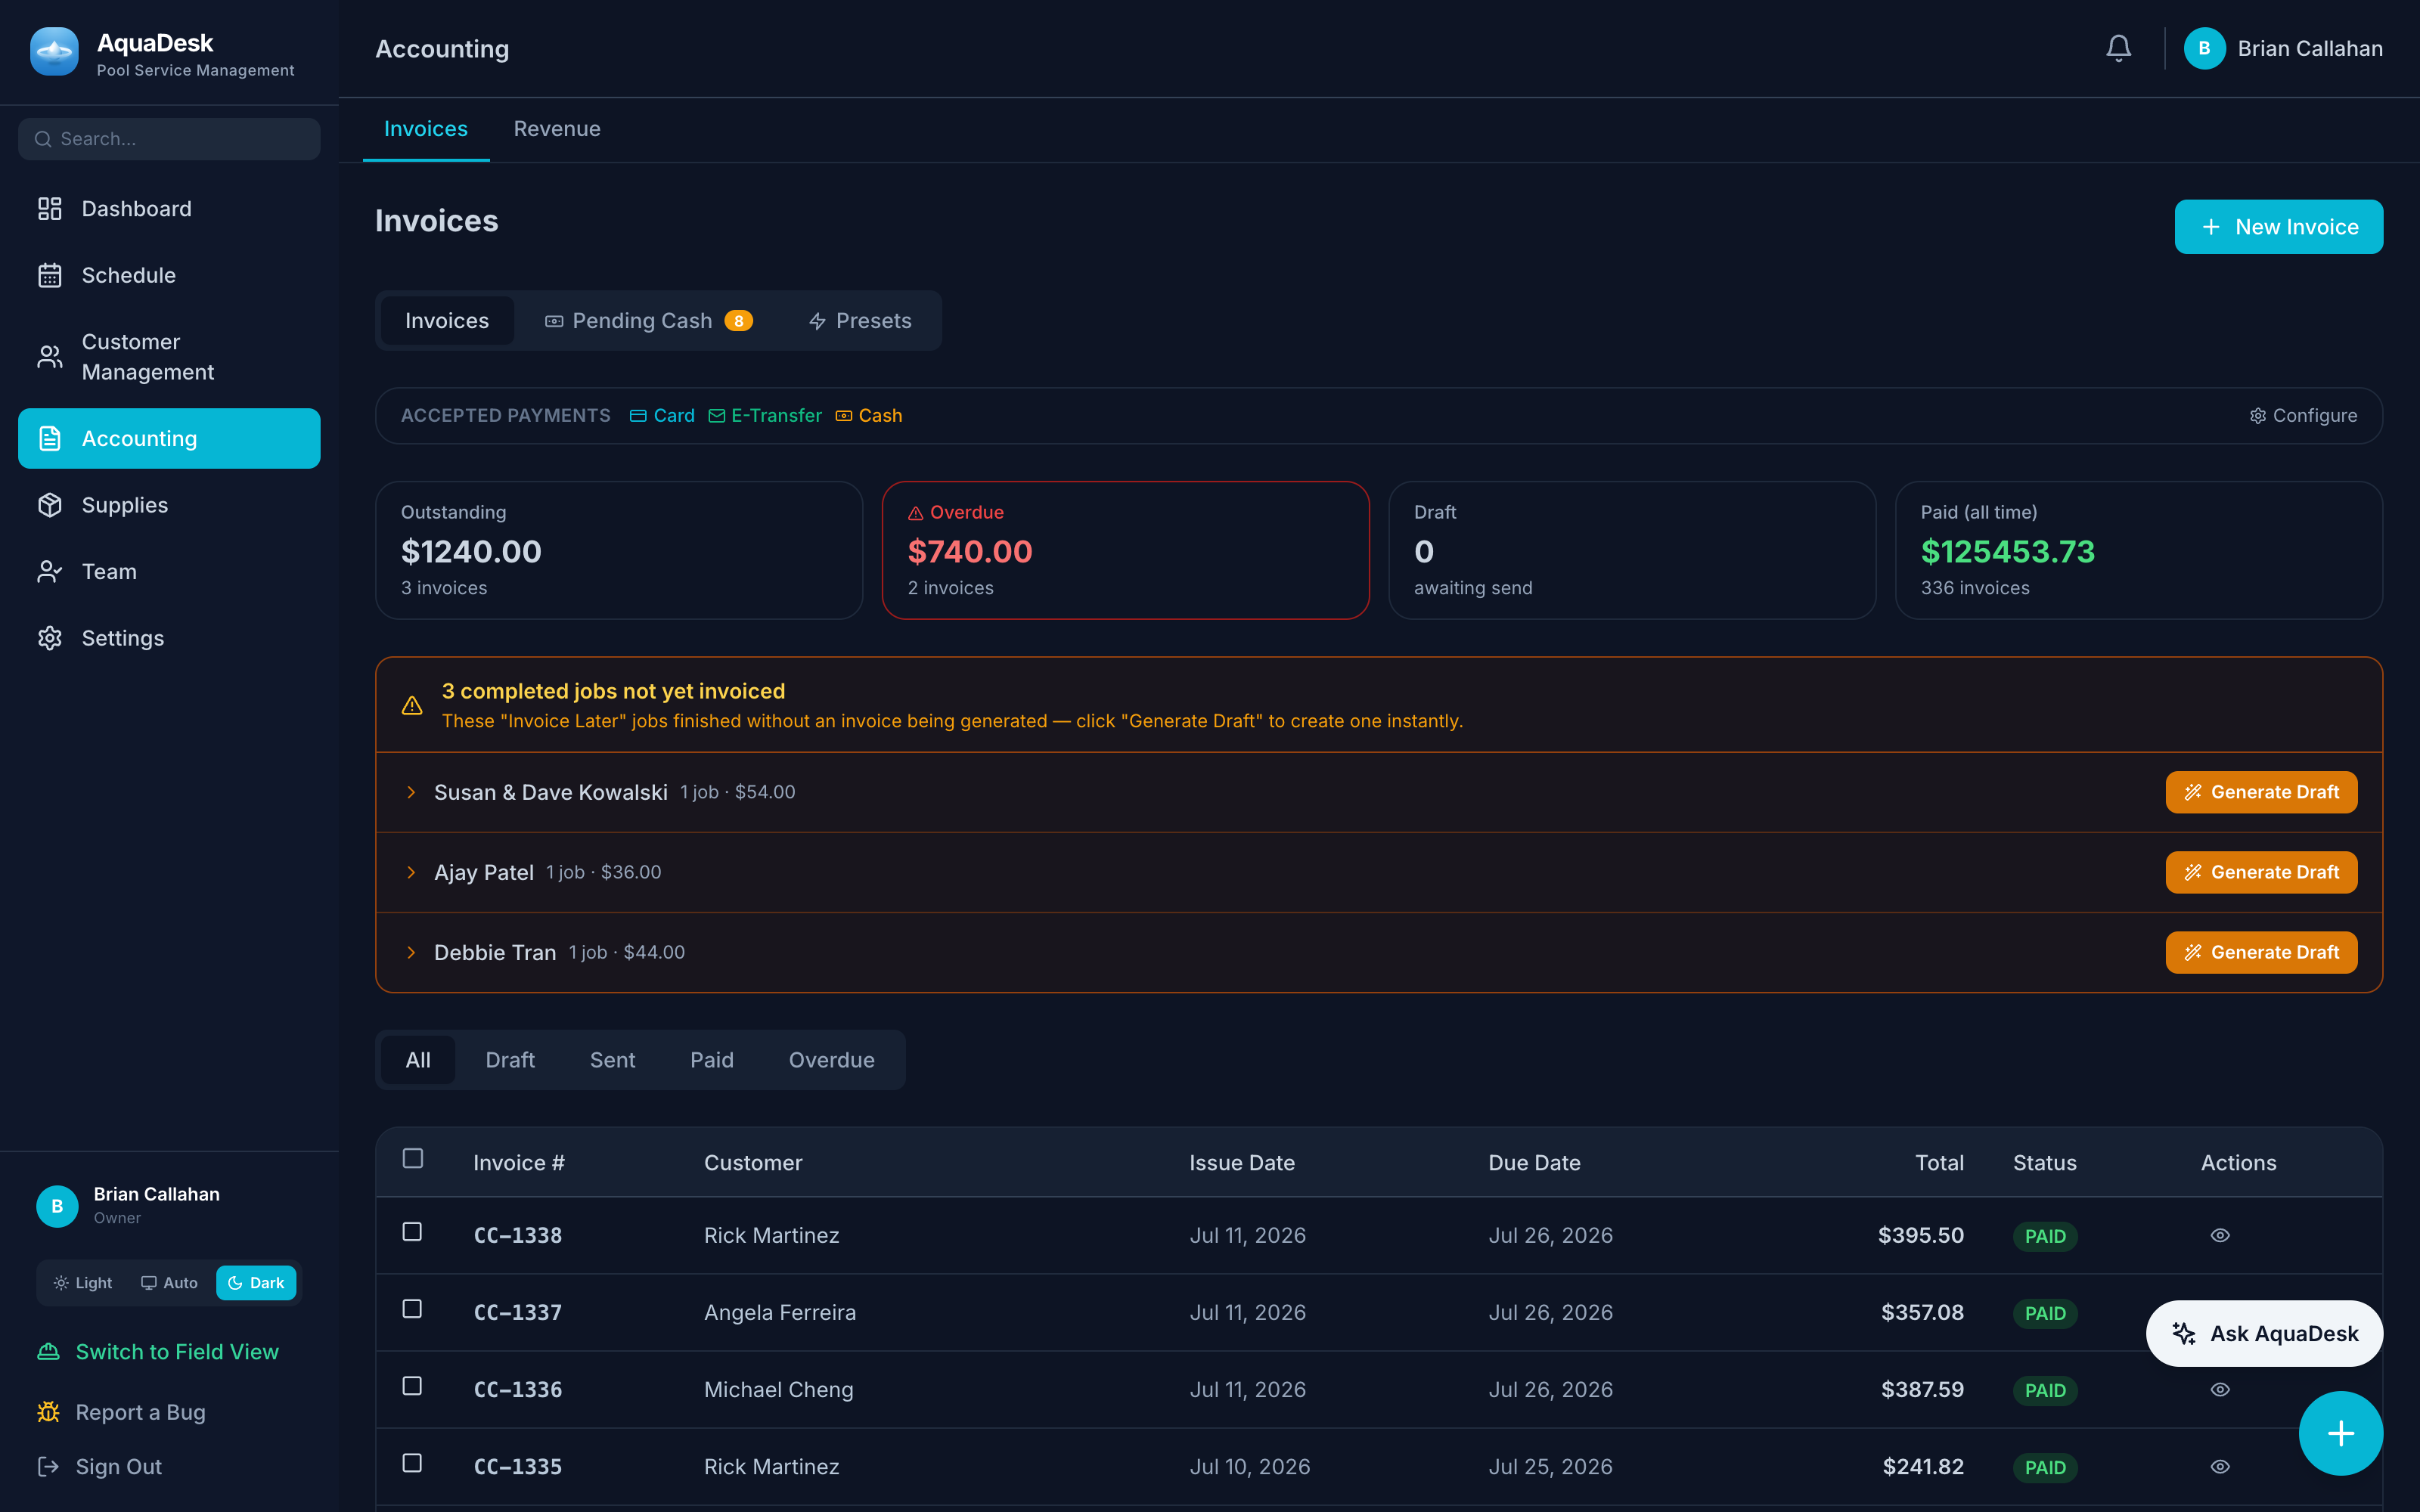The width and height of the screenshot is (2420, 1512).
Task: View invoice CC-1336 eye icon
Action: pos(2220,1389)
